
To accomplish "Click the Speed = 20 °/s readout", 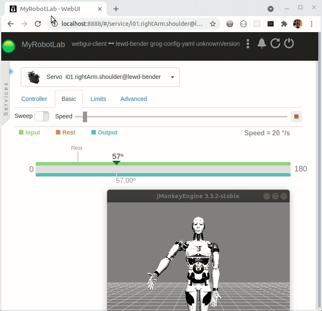I will click(267, 133).
